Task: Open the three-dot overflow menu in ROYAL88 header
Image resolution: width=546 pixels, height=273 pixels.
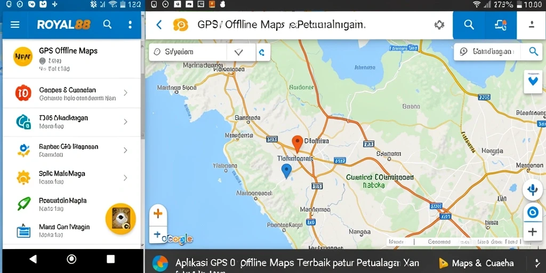Action: 130,25
